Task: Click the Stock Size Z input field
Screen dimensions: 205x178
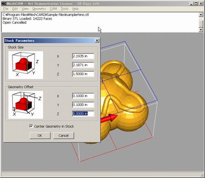Action: click(x=83, y=74)
